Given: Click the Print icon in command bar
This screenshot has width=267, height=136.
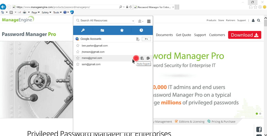Looking at the screenshot, I should click(x=24, y=12).
